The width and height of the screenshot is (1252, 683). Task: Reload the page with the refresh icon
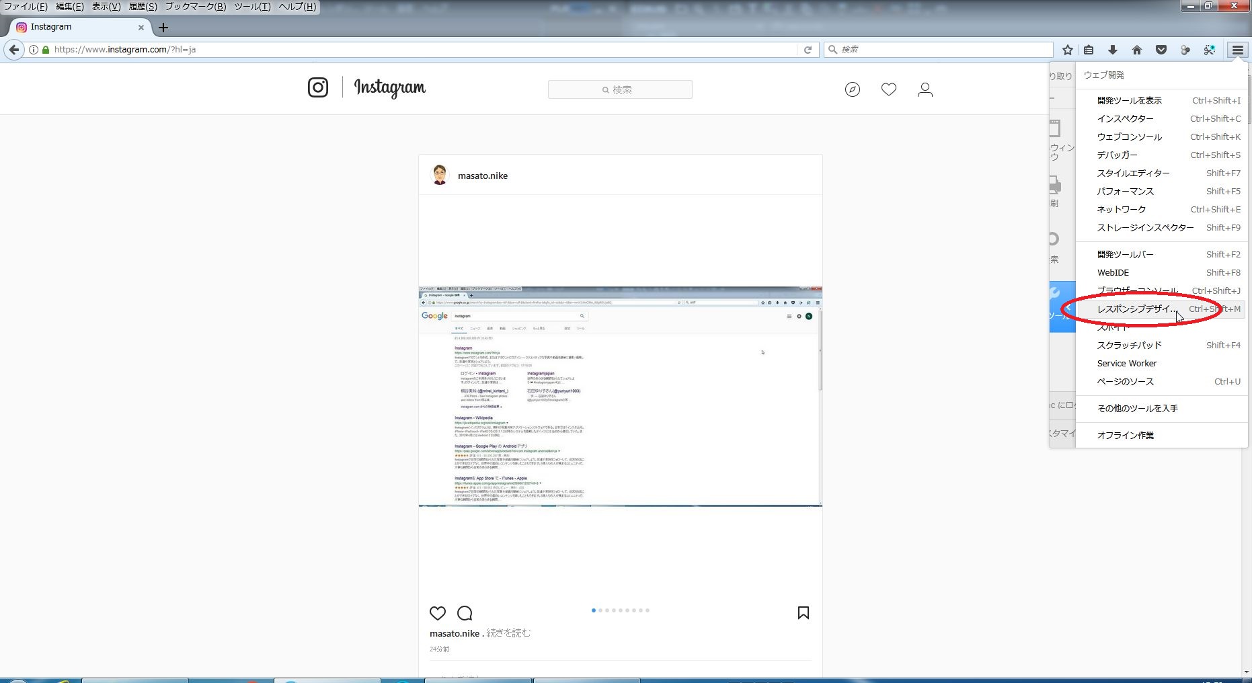tap(808, 50)
